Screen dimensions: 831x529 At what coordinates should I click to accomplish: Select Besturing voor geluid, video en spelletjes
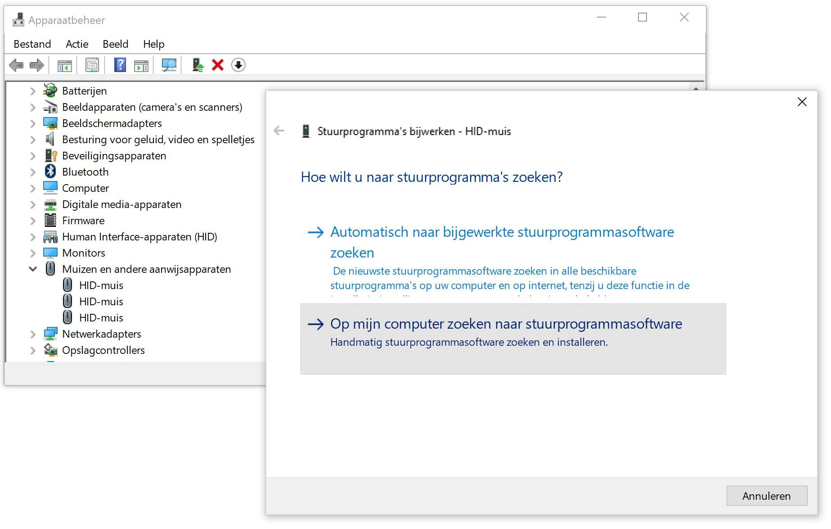158,139
